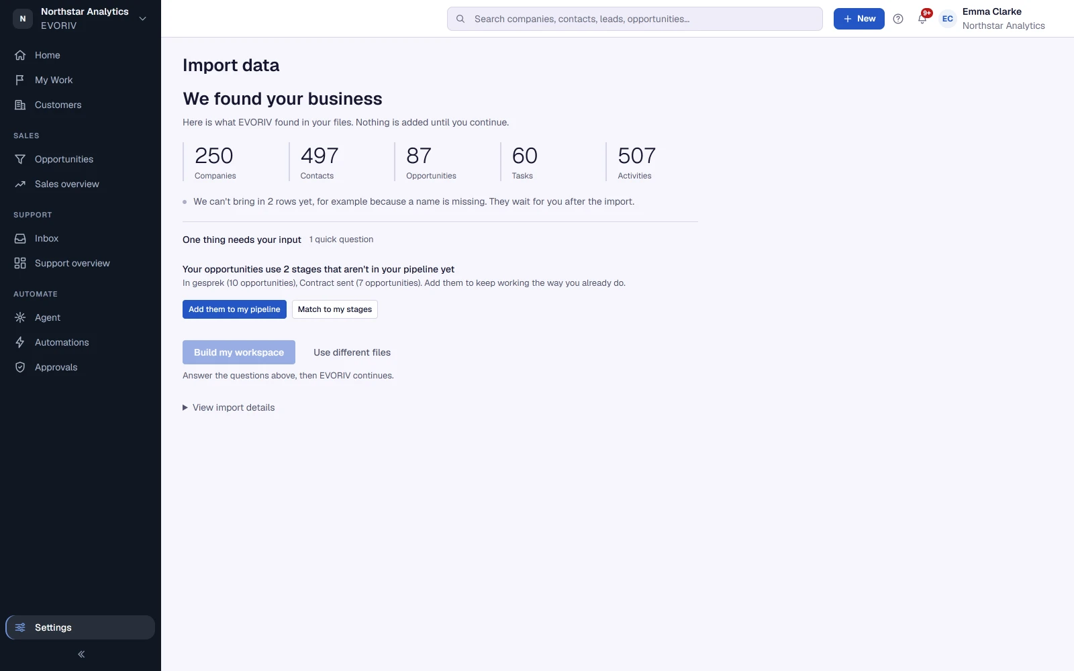Click the Sales overview trend icon
Viewport: 1074px width, 671px height.
point(20,184)
